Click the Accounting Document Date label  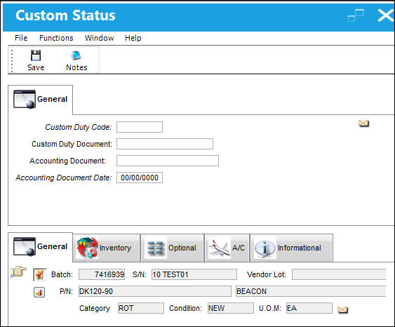tap(63, 178)
